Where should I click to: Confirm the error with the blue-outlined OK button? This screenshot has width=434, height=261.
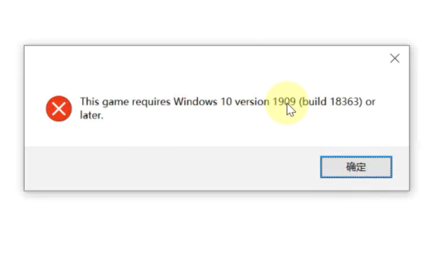point(356,167)
